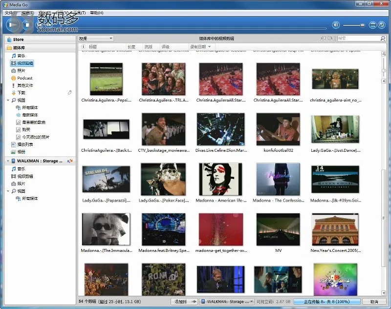Open 音乐 under the WALKMAN device
Viewport: 391px width, 309px height.
coord(18,169)
